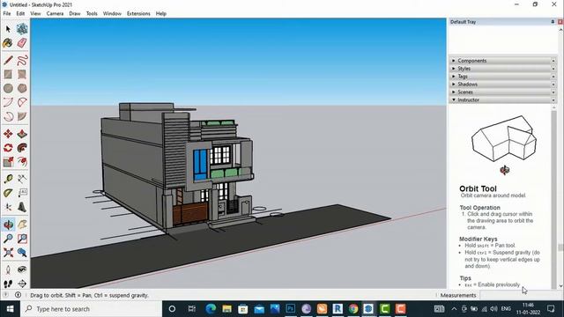Expand the Styles panel triangle
The height and width of the screenshot is (317, 564).
[454, 69]
